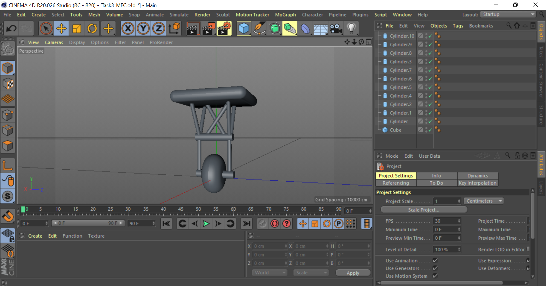Viewport: 546px width, 286px height.
Task: Click the Light bulb icon
Action: 351,28
